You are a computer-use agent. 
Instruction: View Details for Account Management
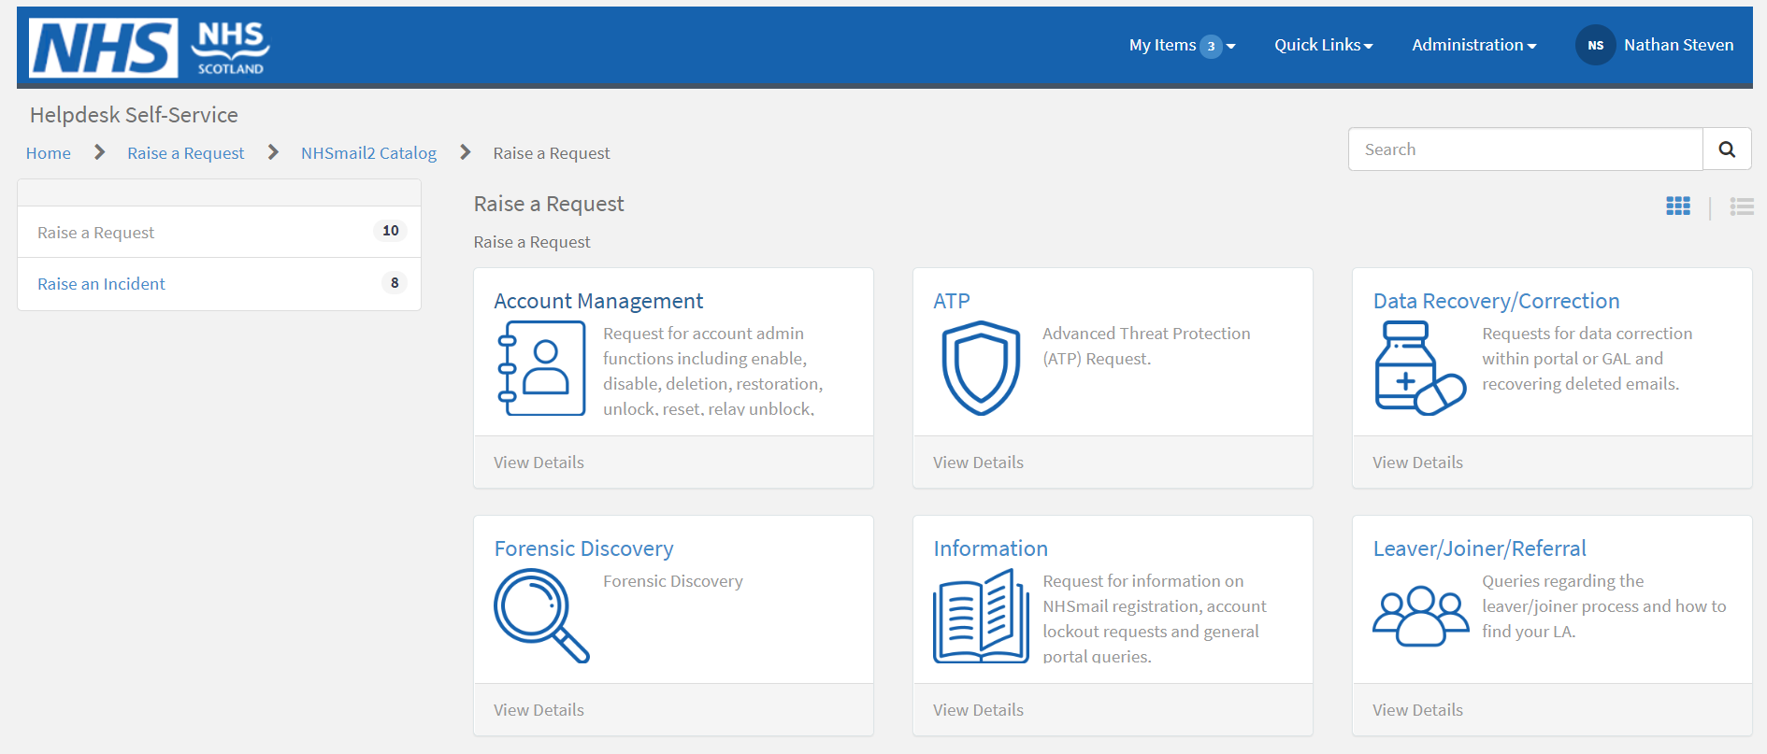[539, 462]
